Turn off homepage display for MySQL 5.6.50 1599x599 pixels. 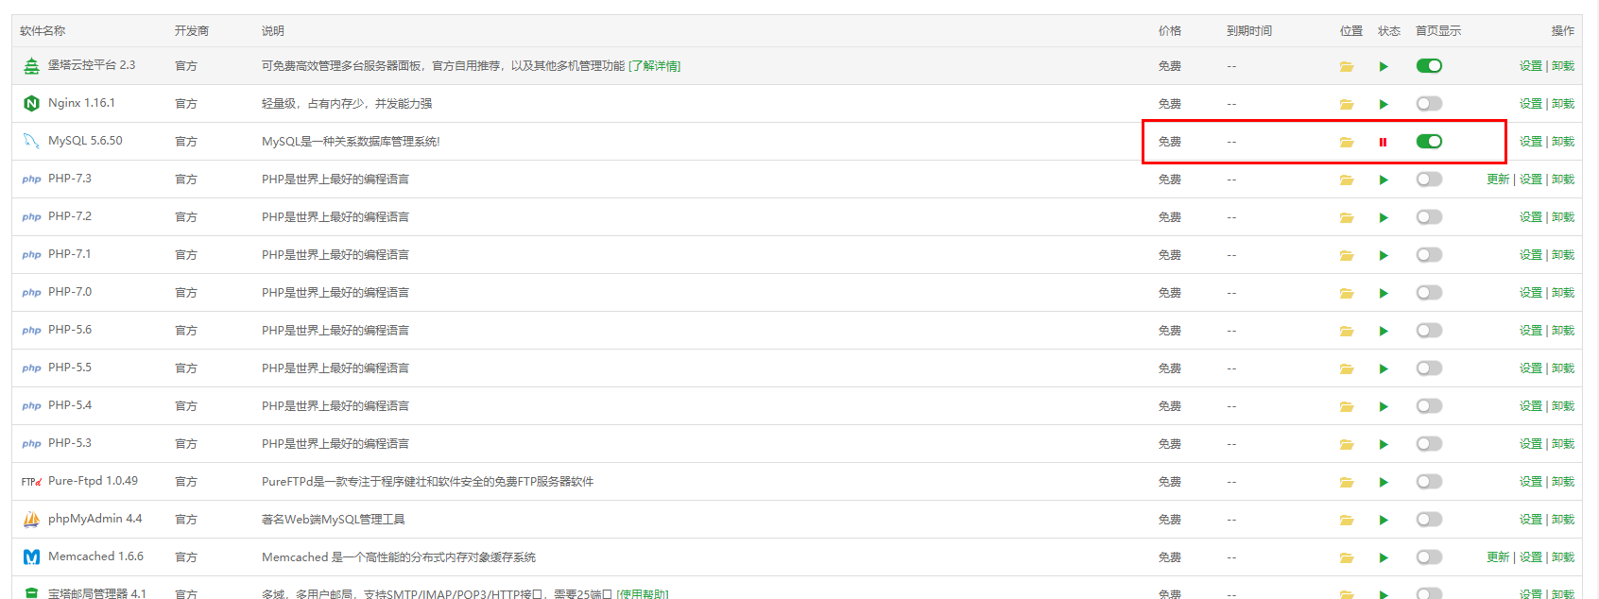click(1429, 142)
